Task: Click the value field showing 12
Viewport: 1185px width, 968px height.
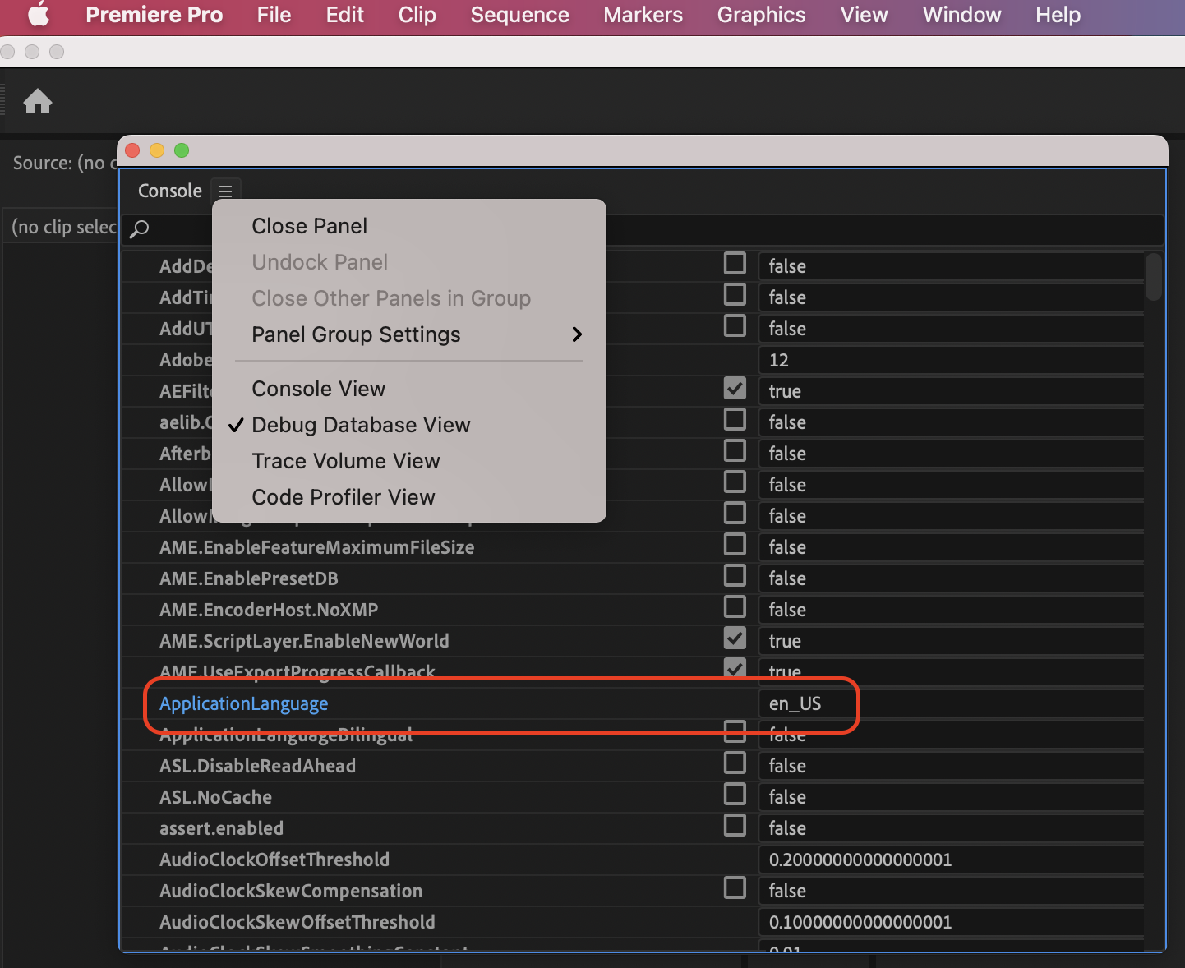Action: [951, 360]
